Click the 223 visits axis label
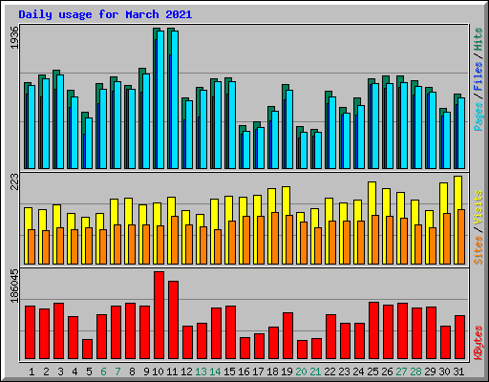This screenshot has height=382, width=489. click(x=14, y=181)
